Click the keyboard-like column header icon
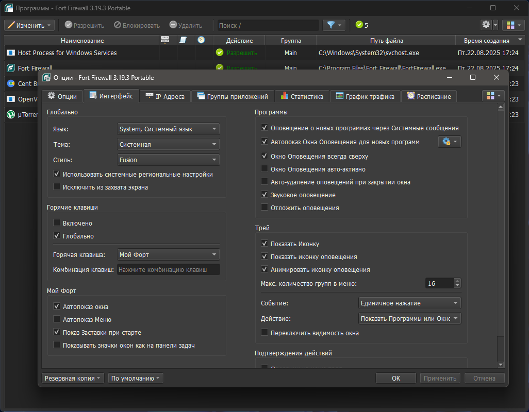 coord(165,40)
